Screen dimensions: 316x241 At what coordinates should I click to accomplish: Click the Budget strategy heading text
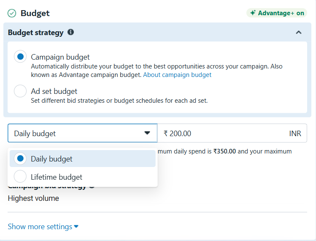pos(36,33)
